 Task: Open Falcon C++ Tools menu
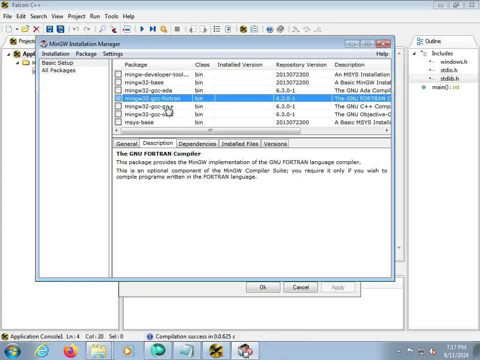[112, 16]
